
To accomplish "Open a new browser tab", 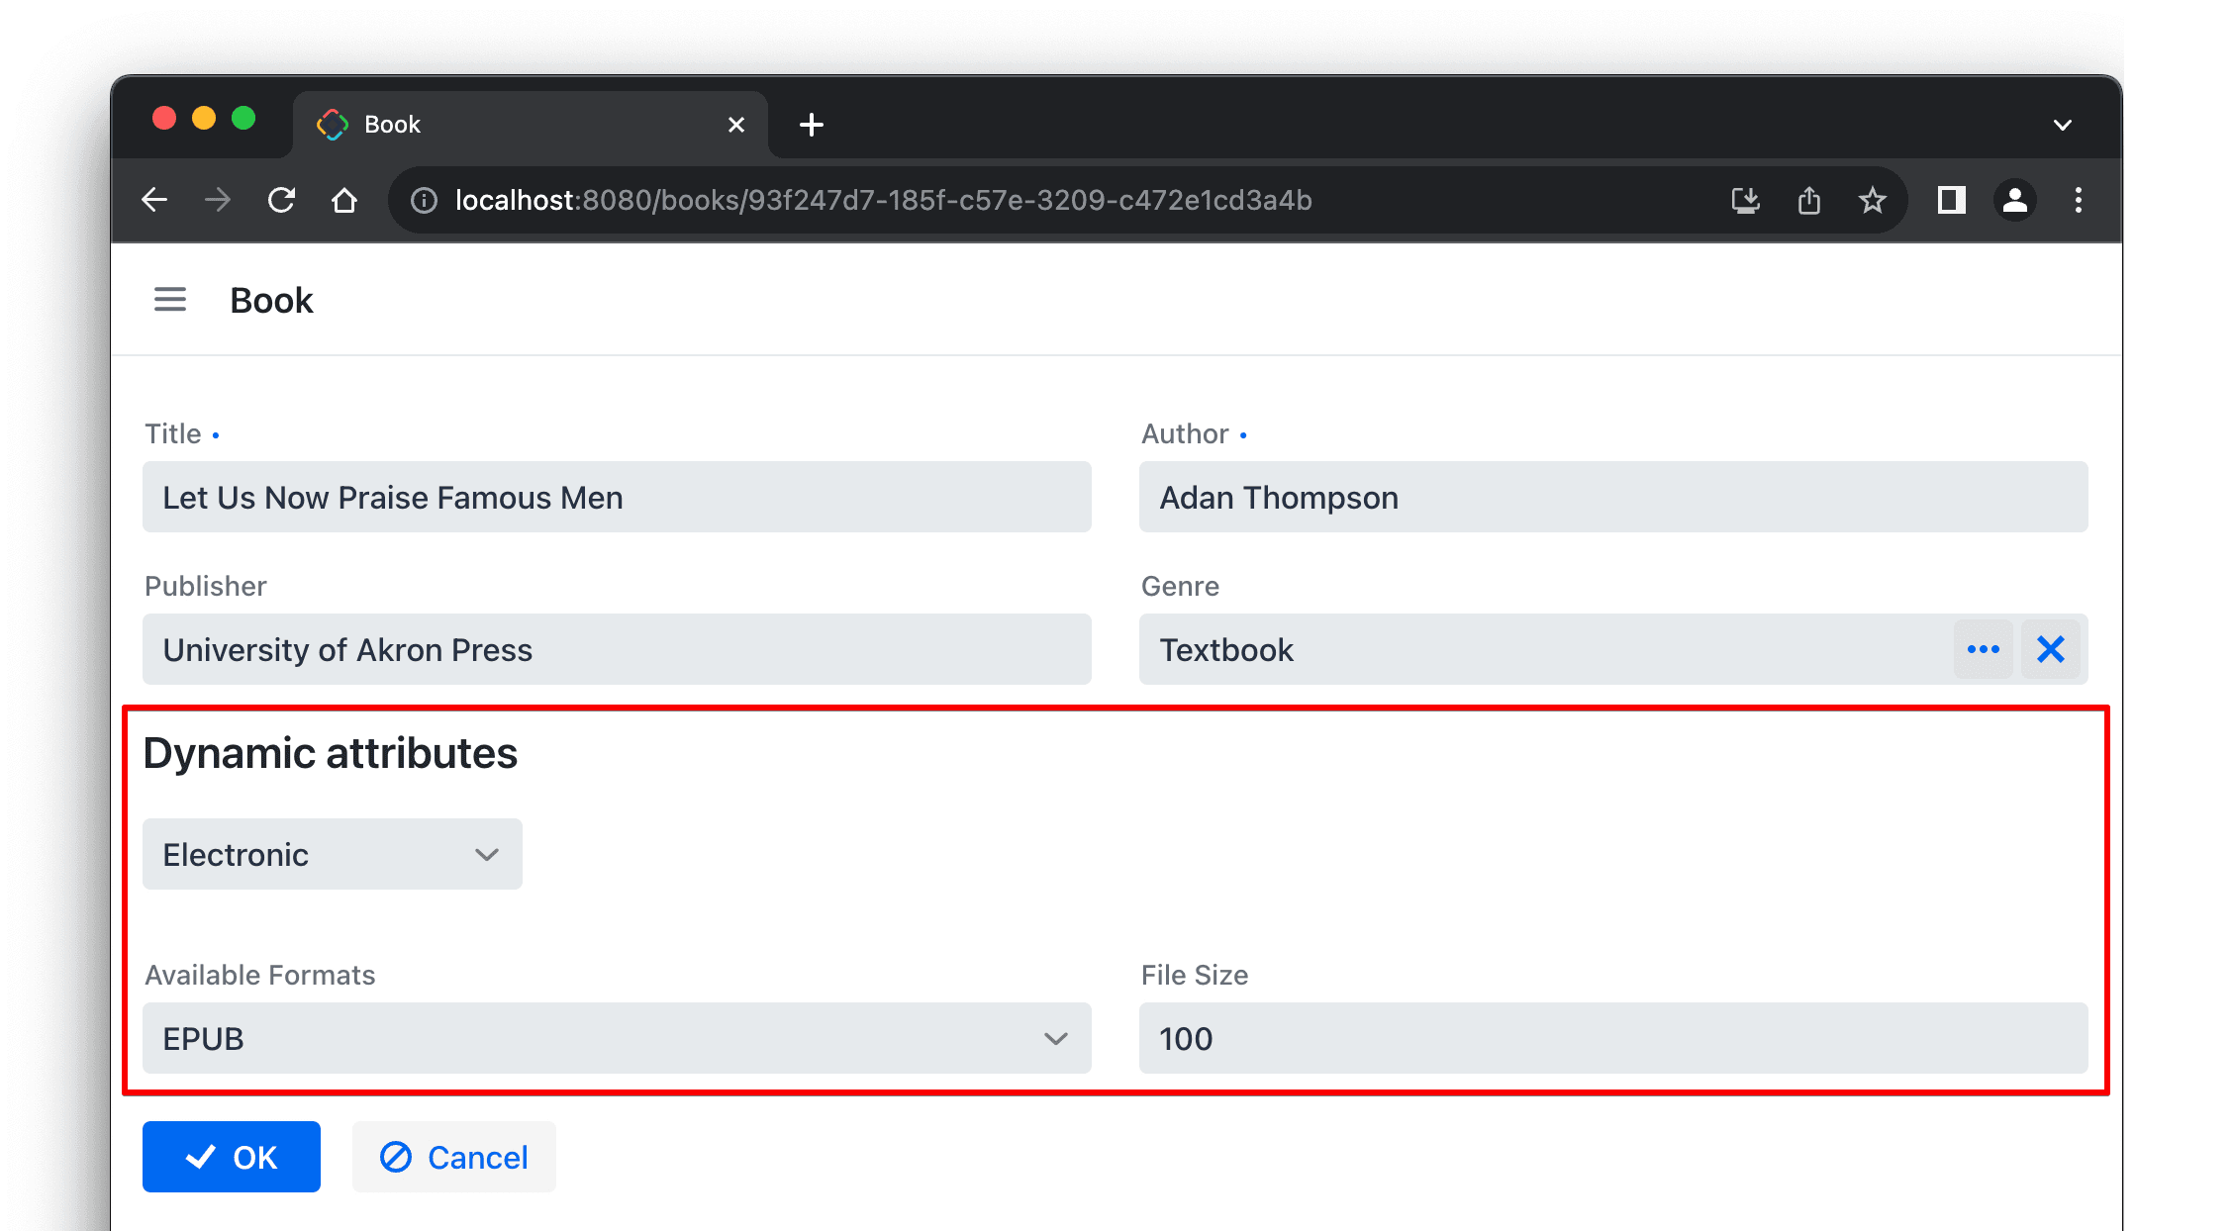I will (811, 125).
